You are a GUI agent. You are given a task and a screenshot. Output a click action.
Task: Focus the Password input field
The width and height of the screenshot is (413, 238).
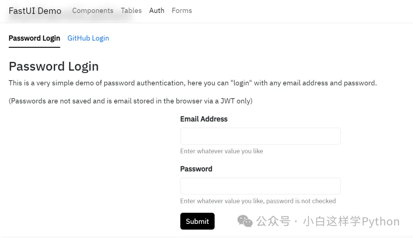click(x=260, y=186)
